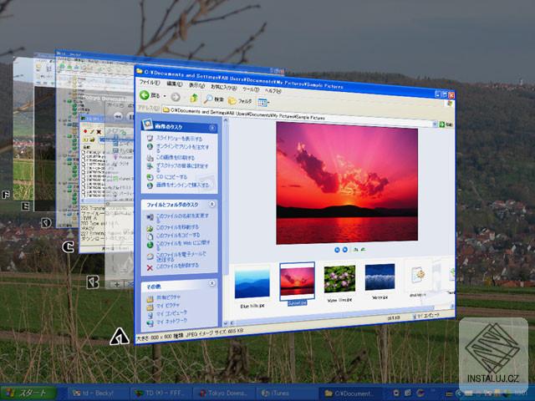
Task: Click the green Go (移動) button
Action: coord(446,124)
